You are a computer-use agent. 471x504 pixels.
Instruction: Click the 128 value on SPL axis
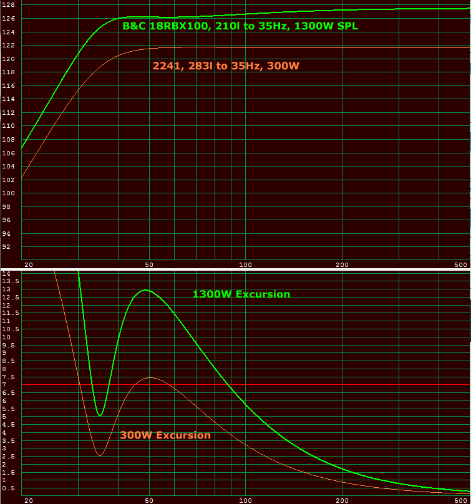click(x=8, y=5)
